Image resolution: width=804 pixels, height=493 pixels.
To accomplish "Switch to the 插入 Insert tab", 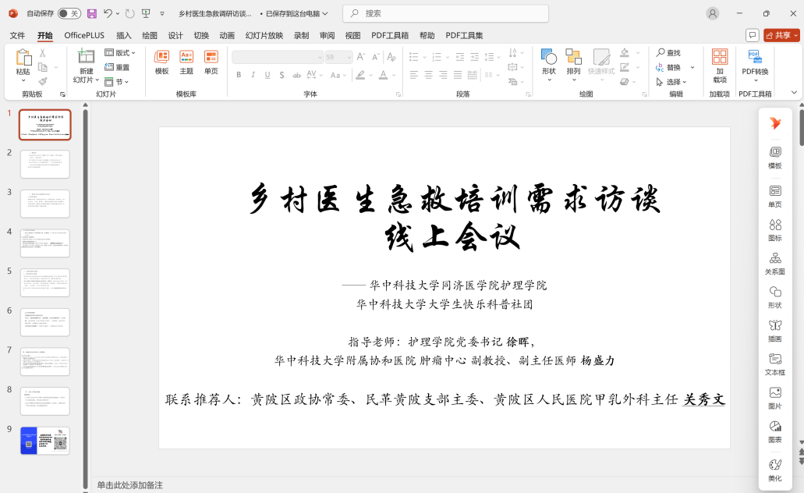I will pyautogui.click(x=123, y=35).
